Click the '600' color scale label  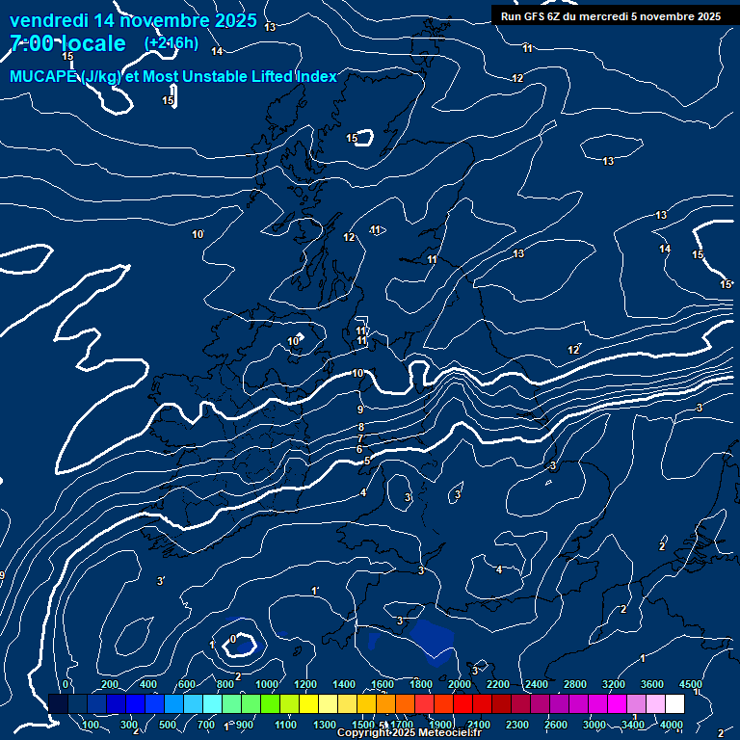coord(187,684)
